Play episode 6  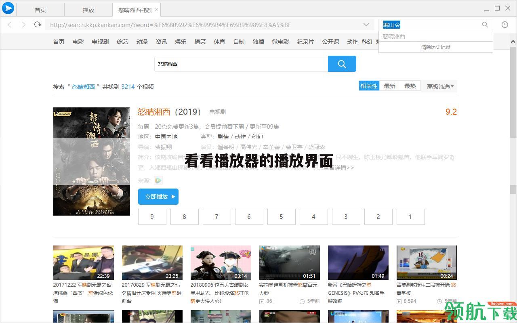(x=249, y=217)
